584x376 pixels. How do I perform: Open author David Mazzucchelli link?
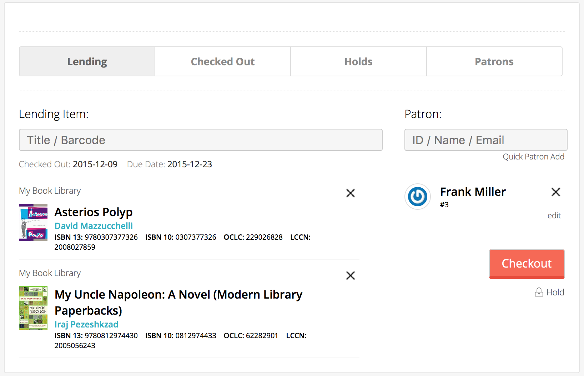[x=94, y=226]
